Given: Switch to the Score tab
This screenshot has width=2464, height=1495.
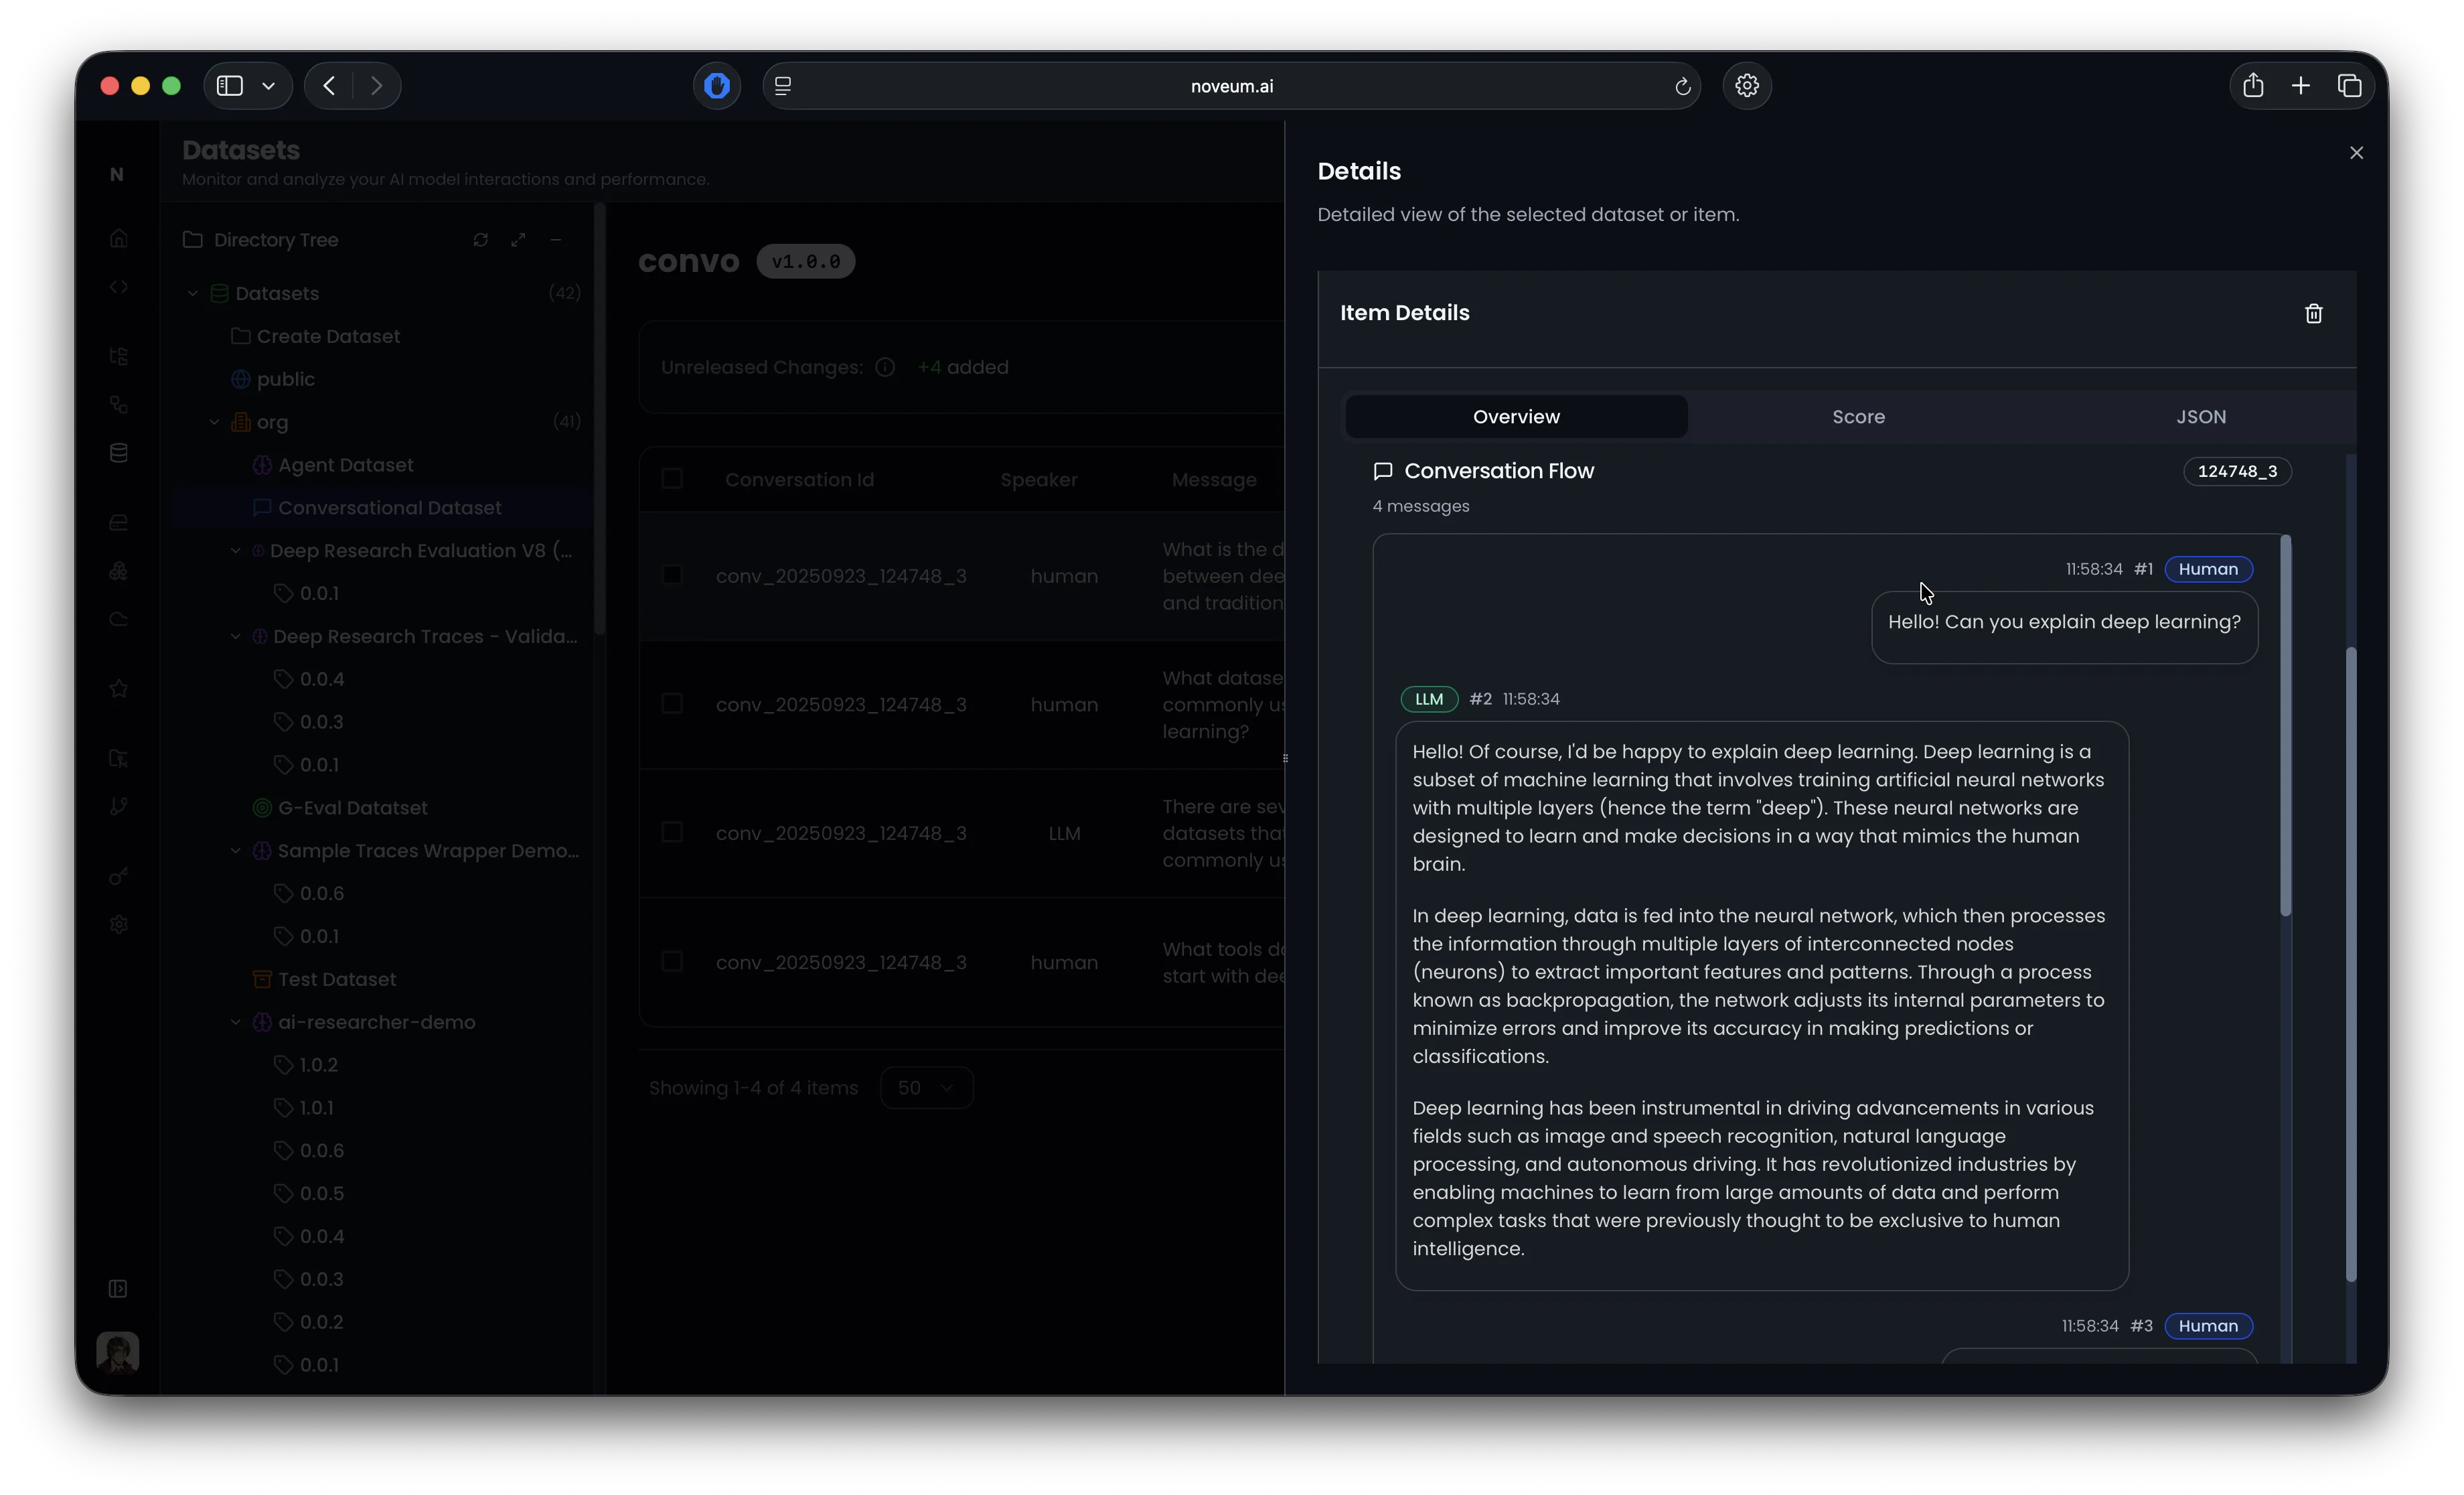Looking at the screenshot, I should click(x=1858, y=417).
